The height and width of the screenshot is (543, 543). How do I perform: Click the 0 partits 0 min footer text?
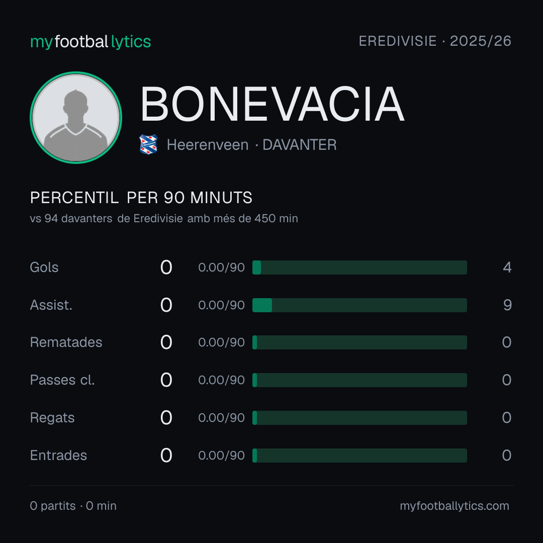pyautogui.click(x=73, y=506)
